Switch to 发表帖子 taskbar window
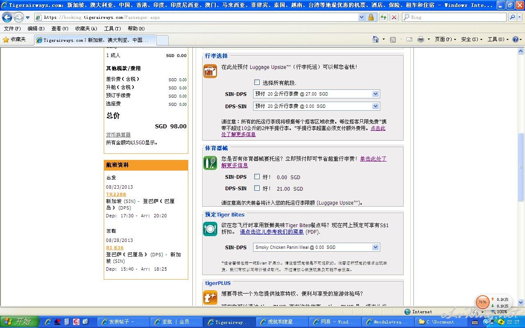The width and height of the screenshot is (525, 328). [x=123, y=322]
